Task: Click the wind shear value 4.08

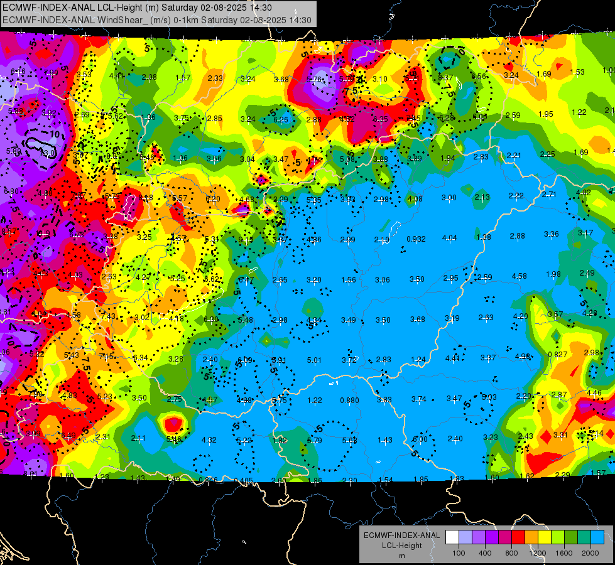Action: click(415, 199)
